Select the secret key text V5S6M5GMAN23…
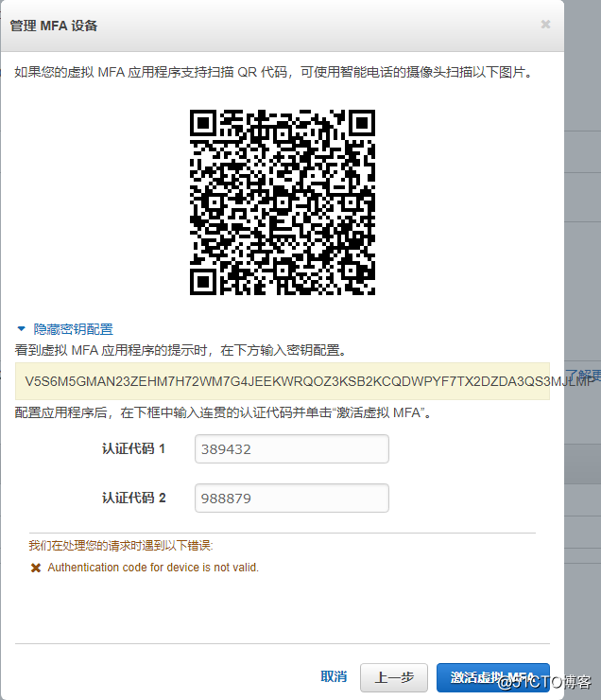 click(x=310, y=381)
